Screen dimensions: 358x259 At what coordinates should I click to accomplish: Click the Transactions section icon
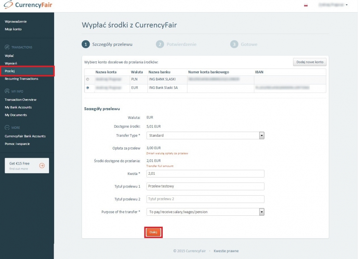[7, 47]
